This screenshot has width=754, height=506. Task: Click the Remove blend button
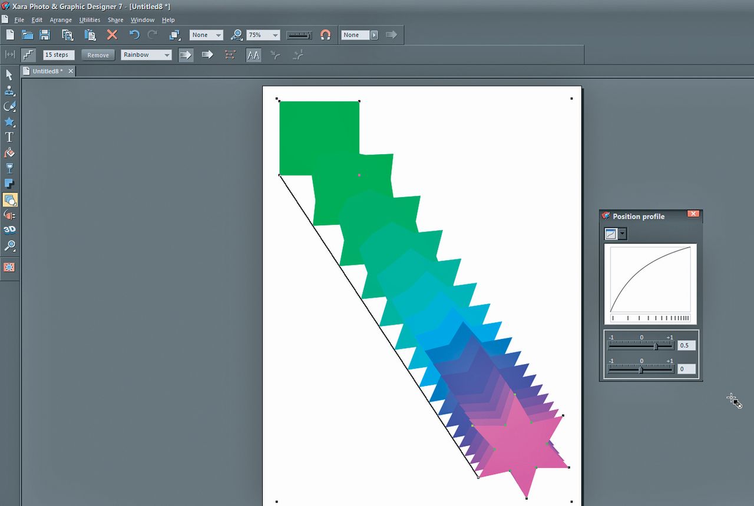(x=98, y=55)
